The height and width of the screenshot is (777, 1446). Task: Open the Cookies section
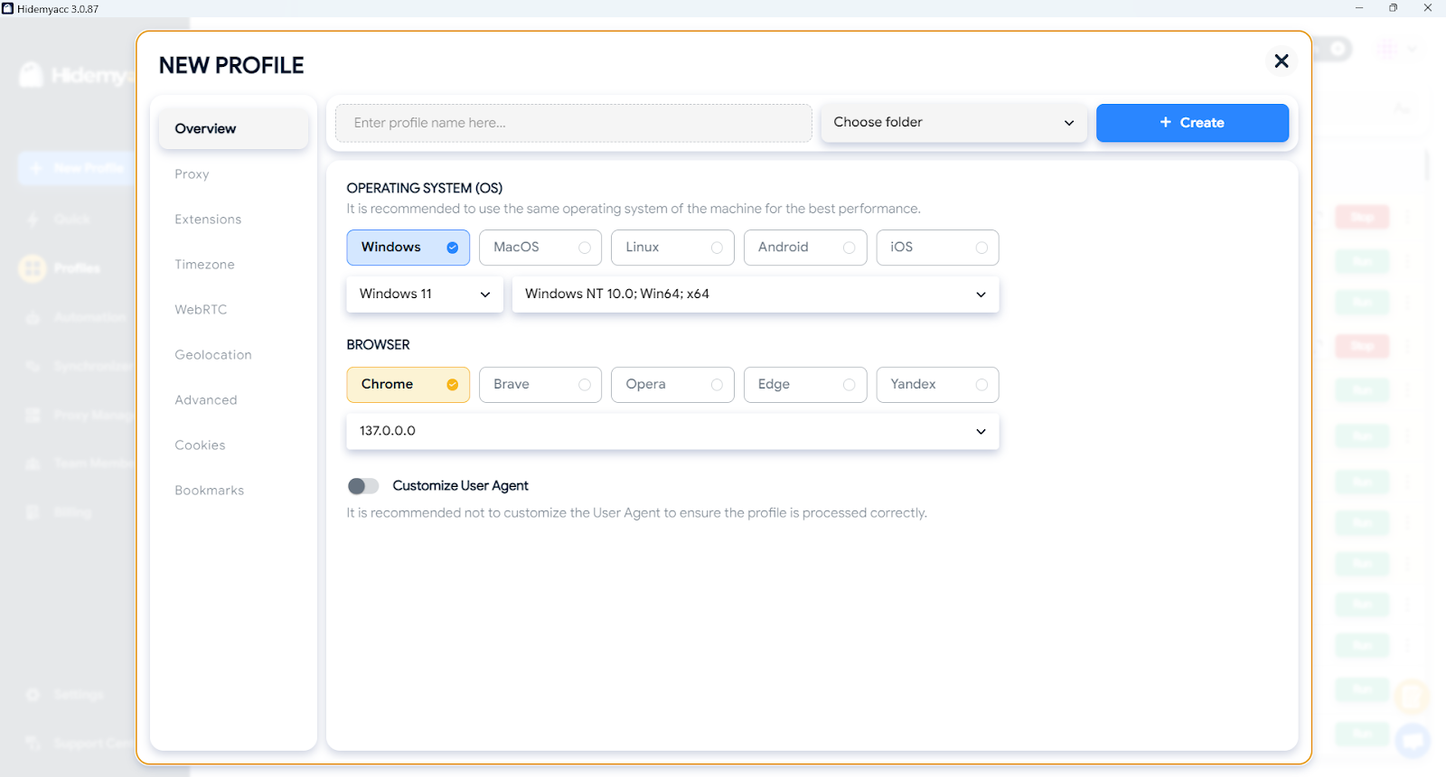point(200,445)
